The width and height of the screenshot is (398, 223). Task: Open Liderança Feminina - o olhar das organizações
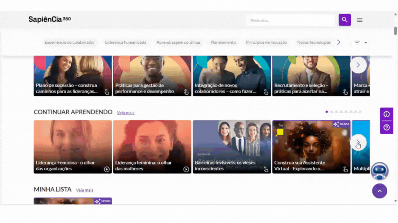pyautogui.click(x=73, y=147)
